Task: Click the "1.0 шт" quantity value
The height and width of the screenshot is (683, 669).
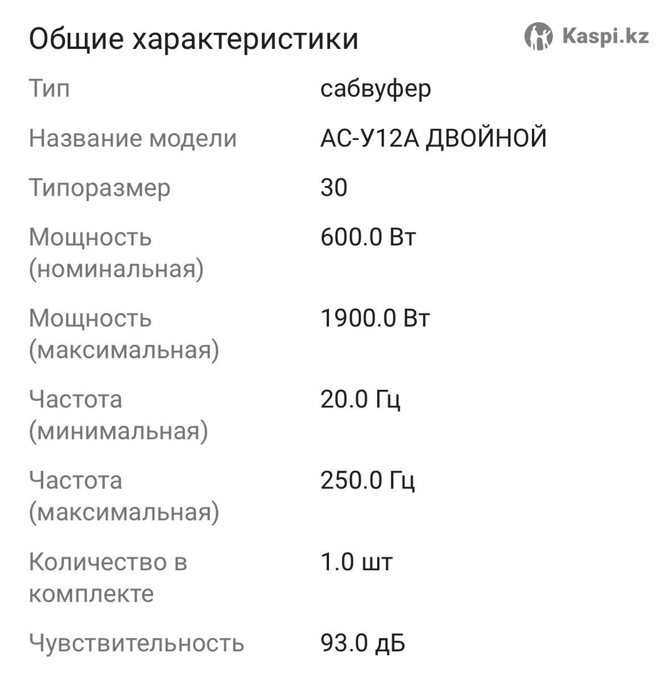Action: click(357, 562)
